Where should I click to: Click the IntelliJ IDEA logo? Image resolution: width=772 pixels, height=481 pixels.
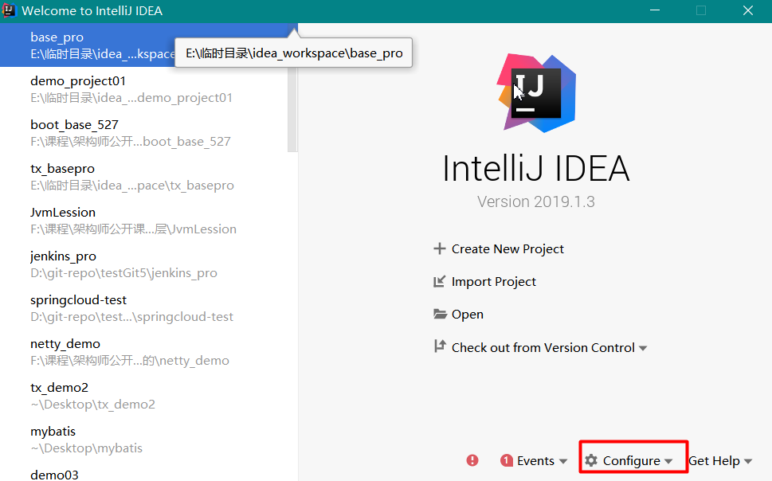tap(536, 93)
